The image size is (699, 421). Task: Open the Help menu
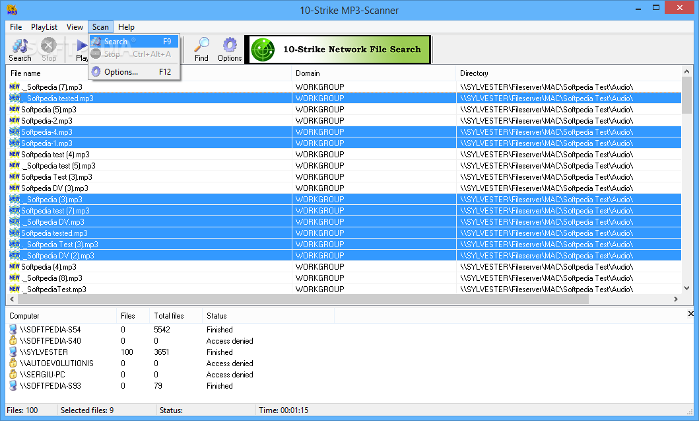(126, 27)
